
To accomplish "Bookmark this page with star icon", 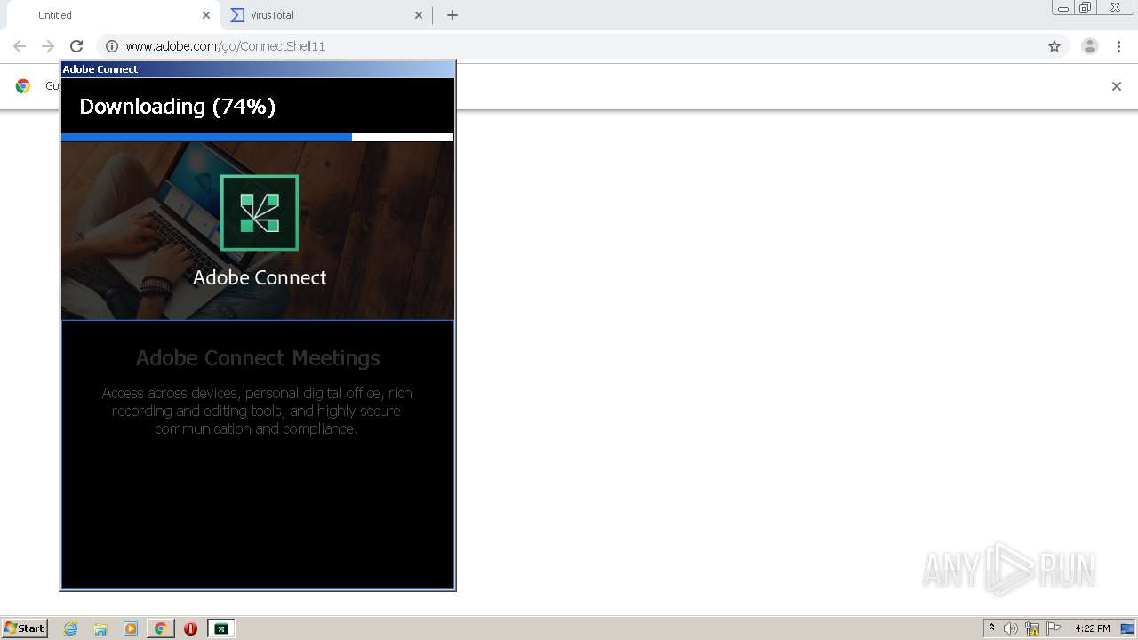I will [x=1054, y=46].
